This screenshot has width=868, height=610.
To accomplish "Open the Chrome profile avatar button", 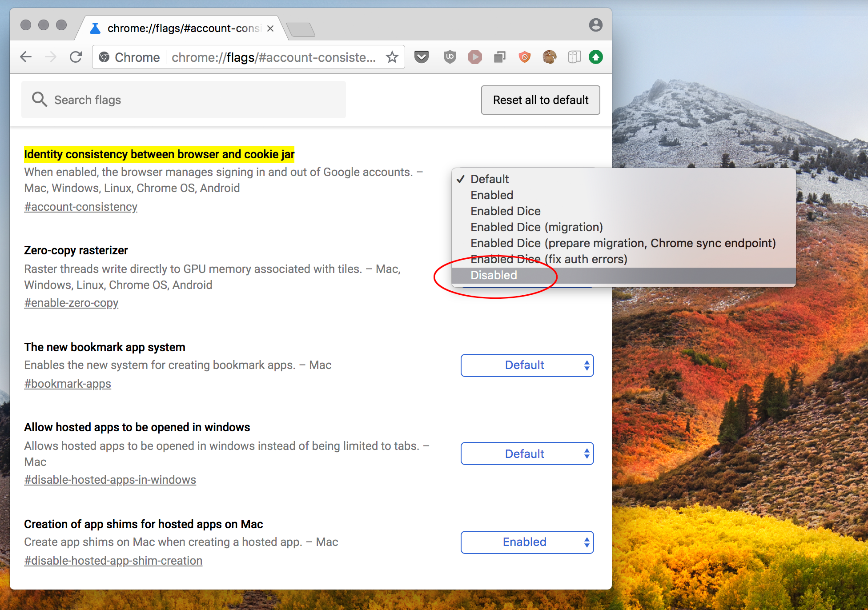I will [596, 25].
